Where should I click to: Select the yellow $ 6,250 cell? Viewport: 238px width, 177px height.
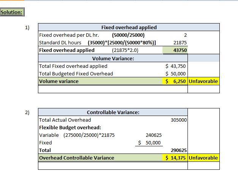pos(175,81)
